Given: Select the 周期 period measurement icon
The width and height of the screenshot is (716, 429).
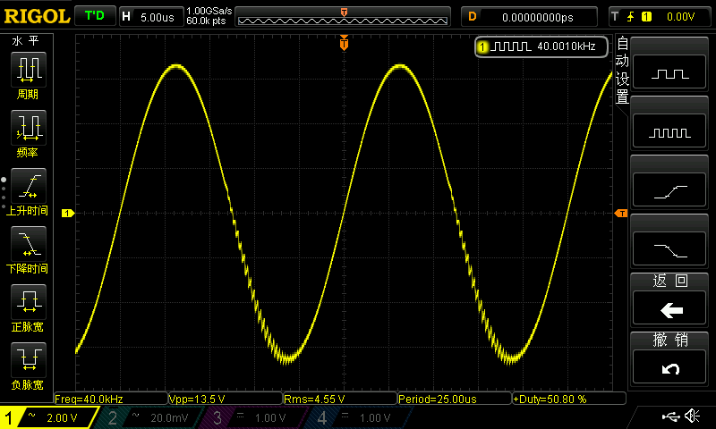Looking at the screenshot, I should (29, 69).
